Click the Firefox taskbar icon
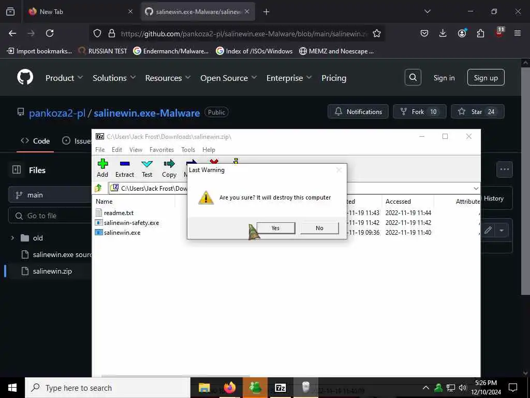Viewport: 530px width, 398px height. [230, 388]
